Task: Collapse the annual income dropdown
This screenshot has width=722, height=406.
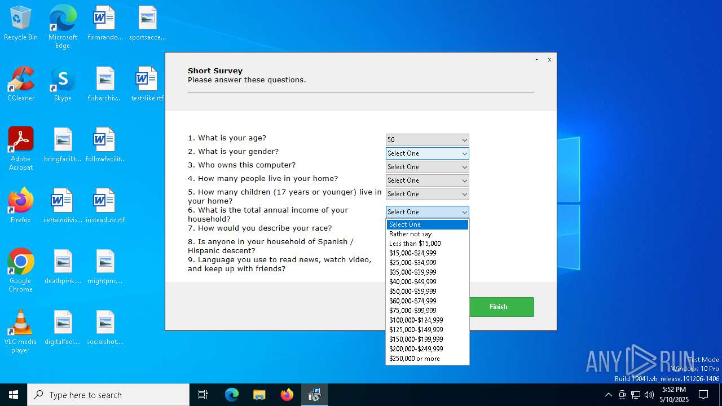Action: point(428,212)
